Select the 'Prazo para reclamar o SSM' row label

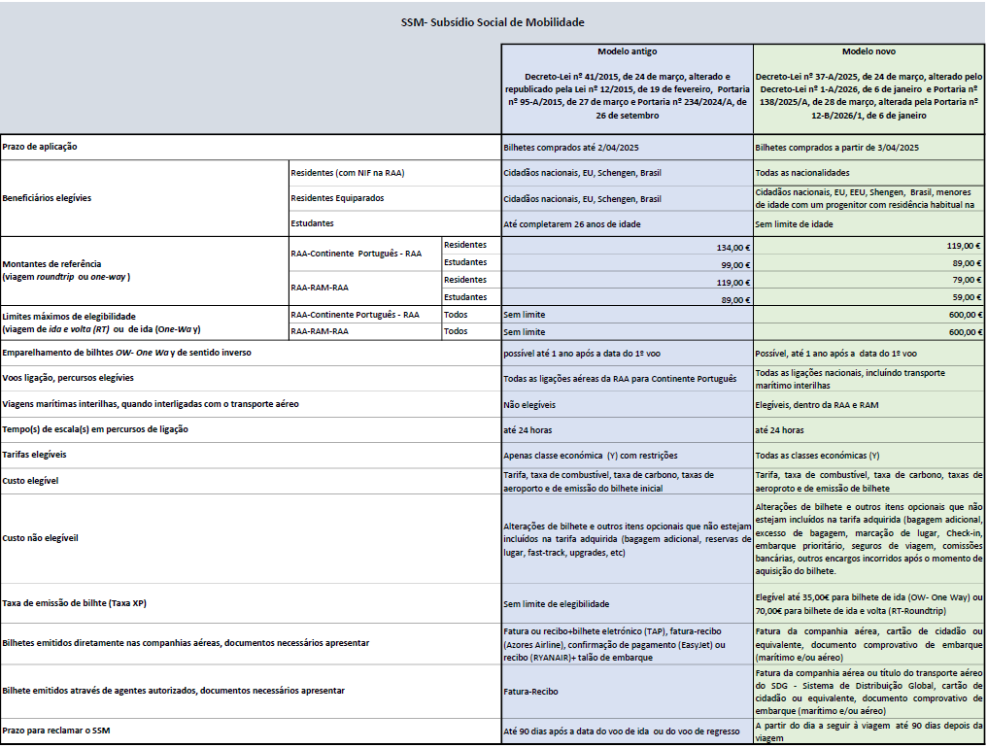pyautogui.click(x=55, y=730)
